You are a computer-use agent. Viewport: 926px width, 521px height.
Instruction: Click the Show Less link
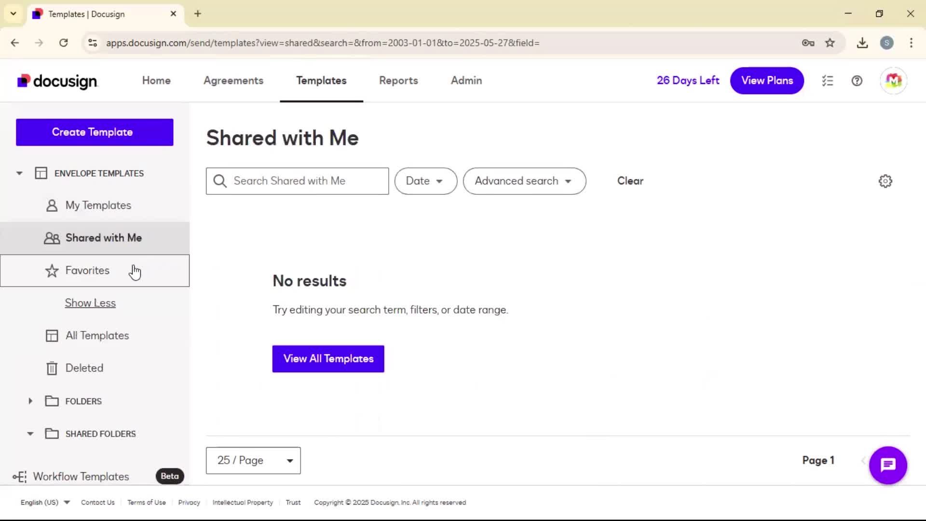[x=90, y=303]
